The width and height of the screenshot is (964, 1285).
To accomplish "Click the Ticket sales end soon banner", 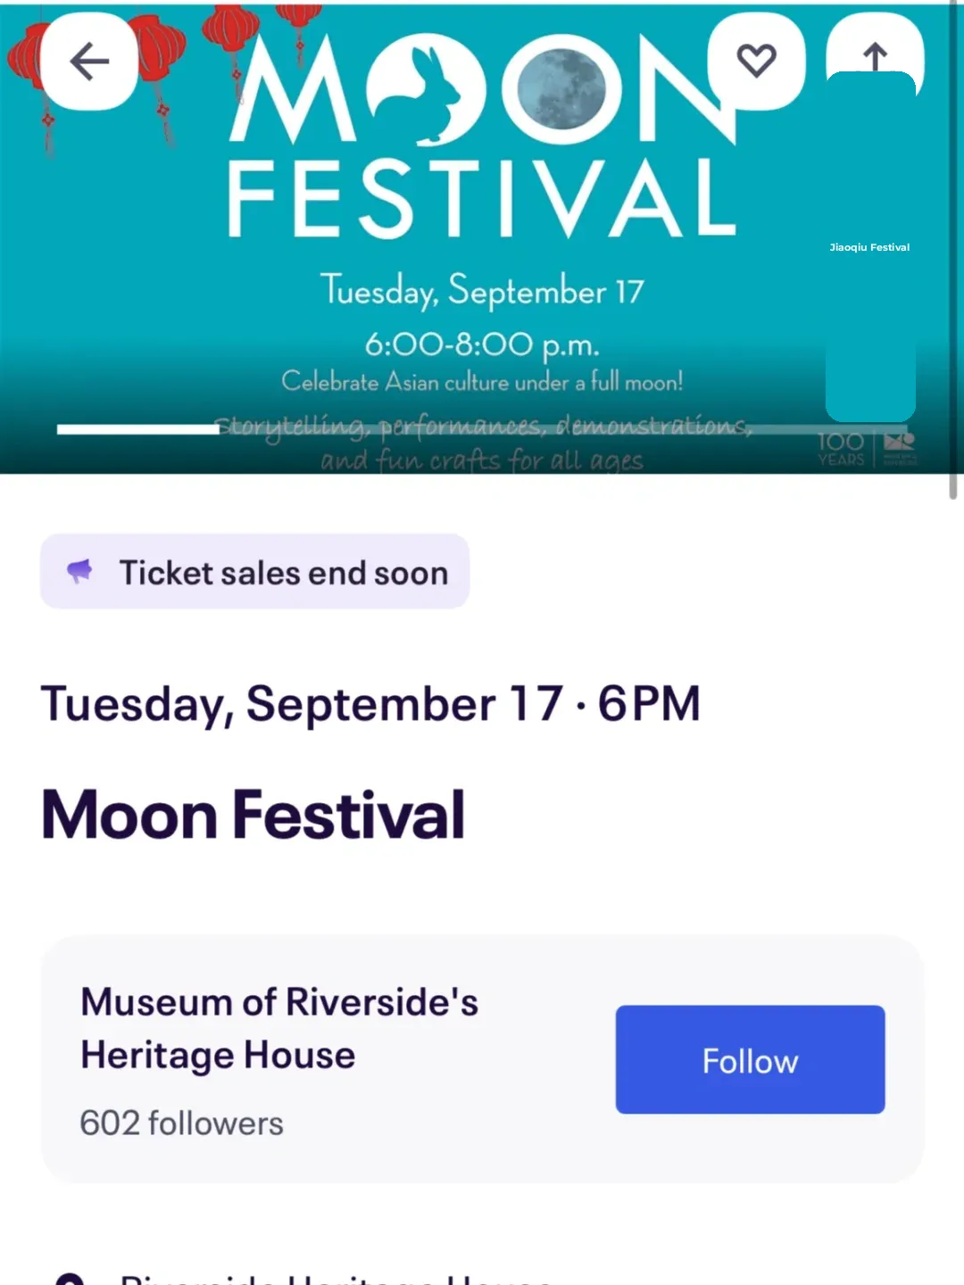I will click(x=254, y=571).
